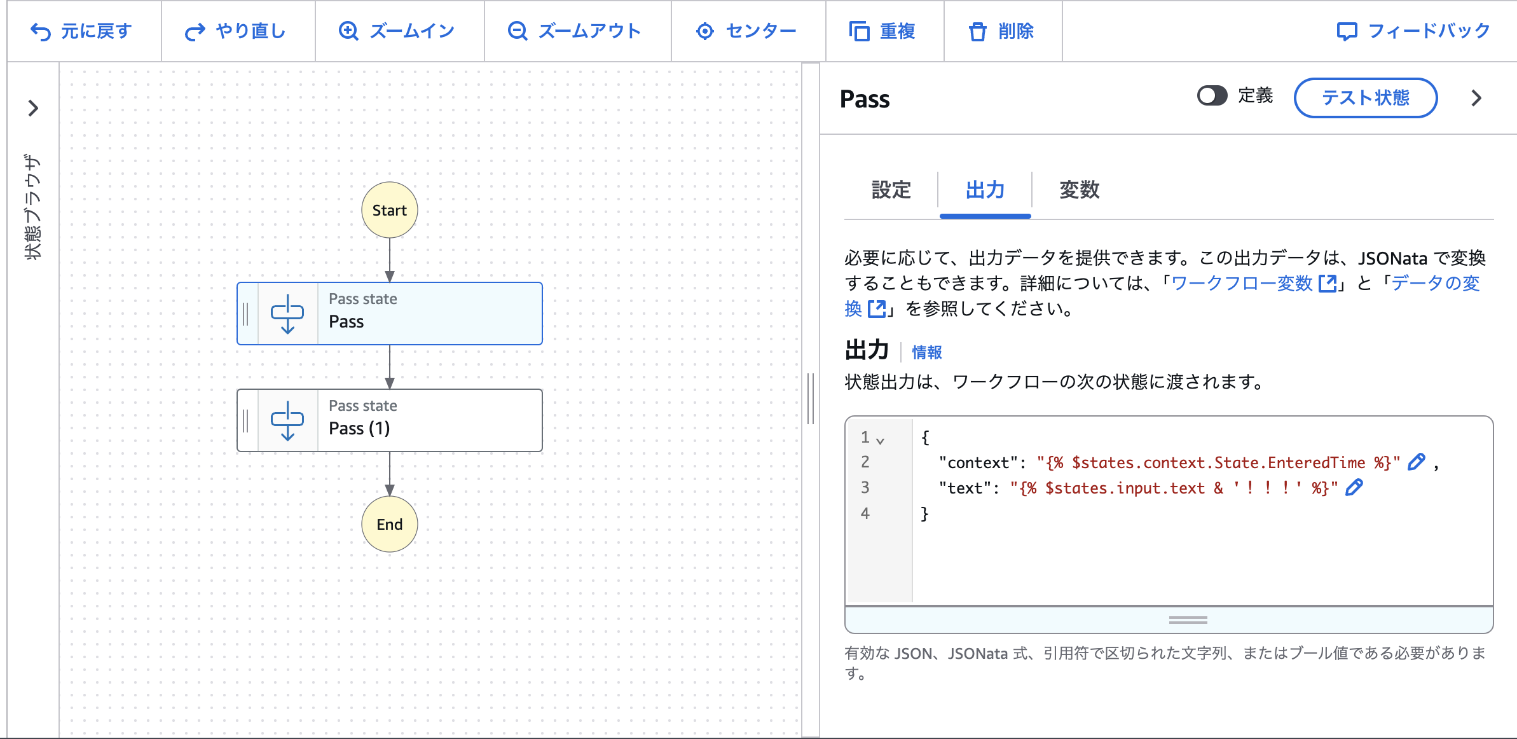Edit the text expression with pencil icon
This screenshot has height=739, width=1517.
point(1354,488)
